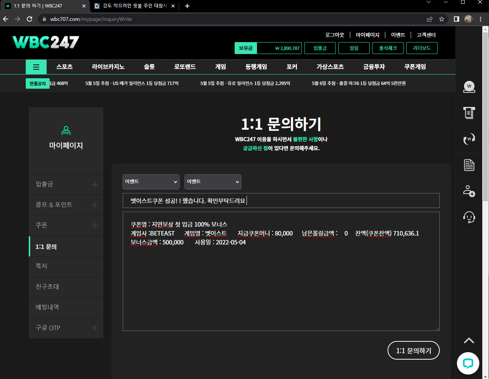Open 쿠폰게임 in navigation bar
Viewport: 489px width, 379px height.
[415, 67]
